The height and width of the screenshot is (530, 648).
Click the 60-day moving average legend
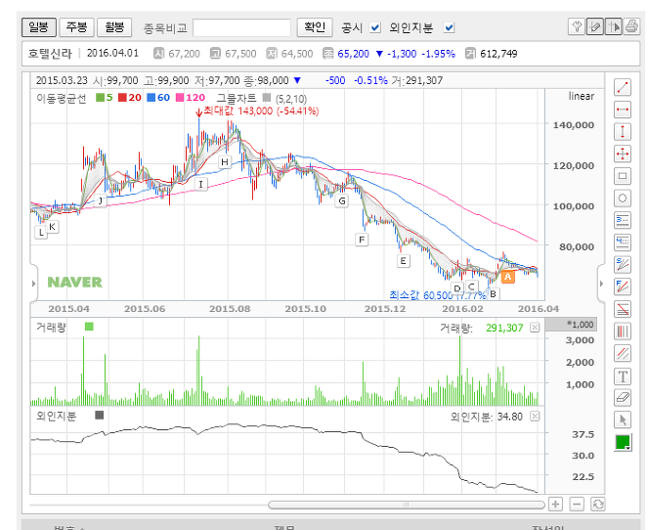[x=158, y=98]
